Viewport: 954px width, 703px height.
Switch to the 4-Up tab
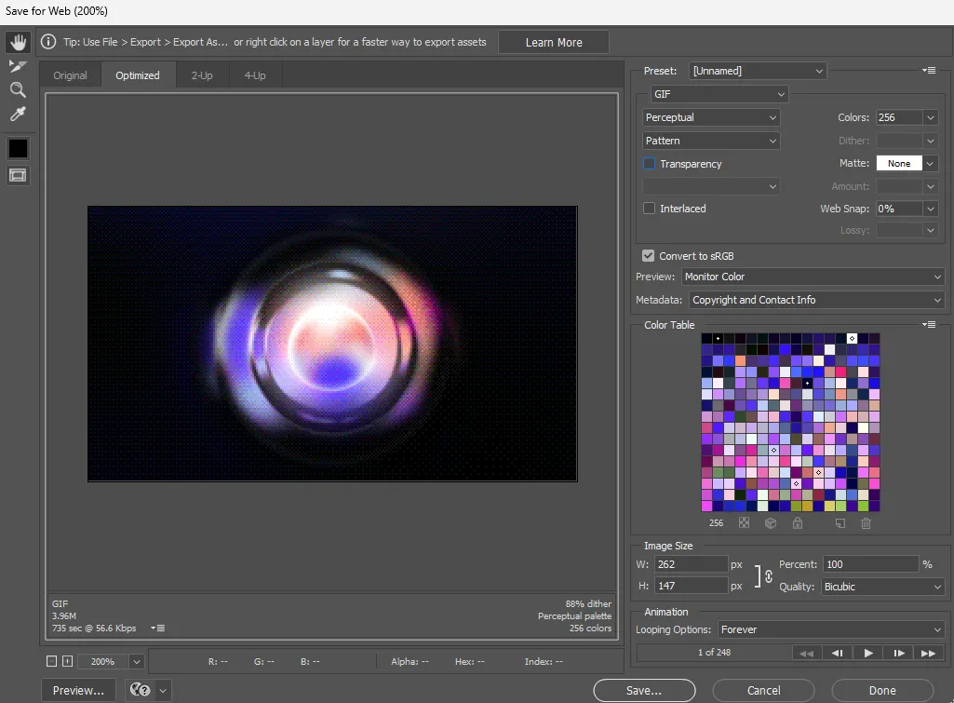pyautogui.click(x=254, y=75)
